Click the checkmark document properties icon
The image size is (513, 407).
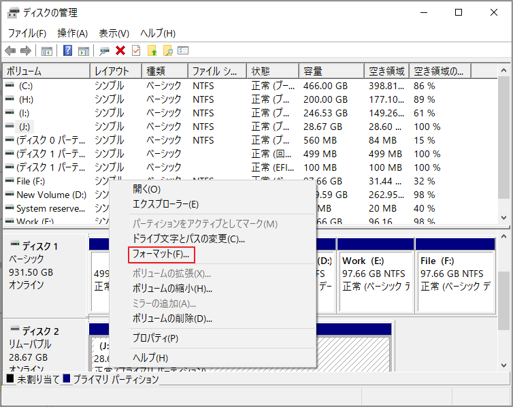click(136, 50)
